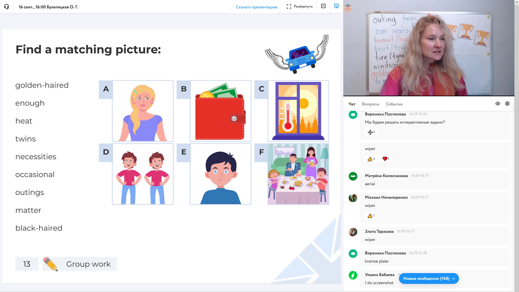Image resolution: width=519 pixels, height=292 pixels.
Task: Click the plus reaction under Вероника's question
Action: coord(371,132)
